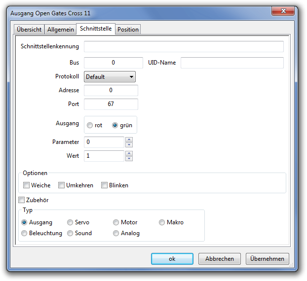Choose Servo as the type
307x281 pixels.
71,222
